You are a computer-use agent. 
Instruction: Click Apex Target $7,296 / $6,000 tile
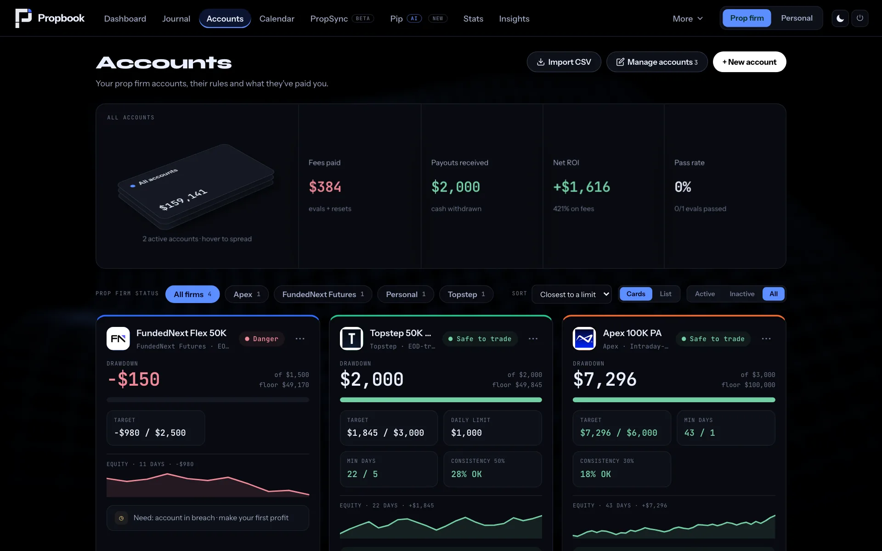622,428
